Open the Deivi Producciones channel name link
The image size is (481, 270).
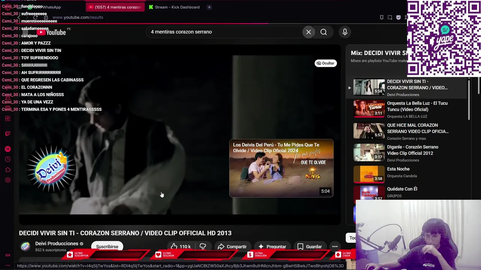coord(57,244)
